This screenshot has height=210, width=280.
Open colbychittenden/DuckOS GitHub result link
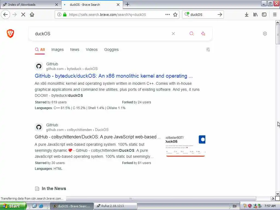click(98, 137)
